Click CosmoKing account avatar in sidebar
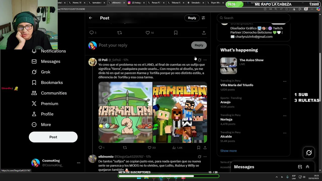The image size is (322, 181). pos(35,163)
